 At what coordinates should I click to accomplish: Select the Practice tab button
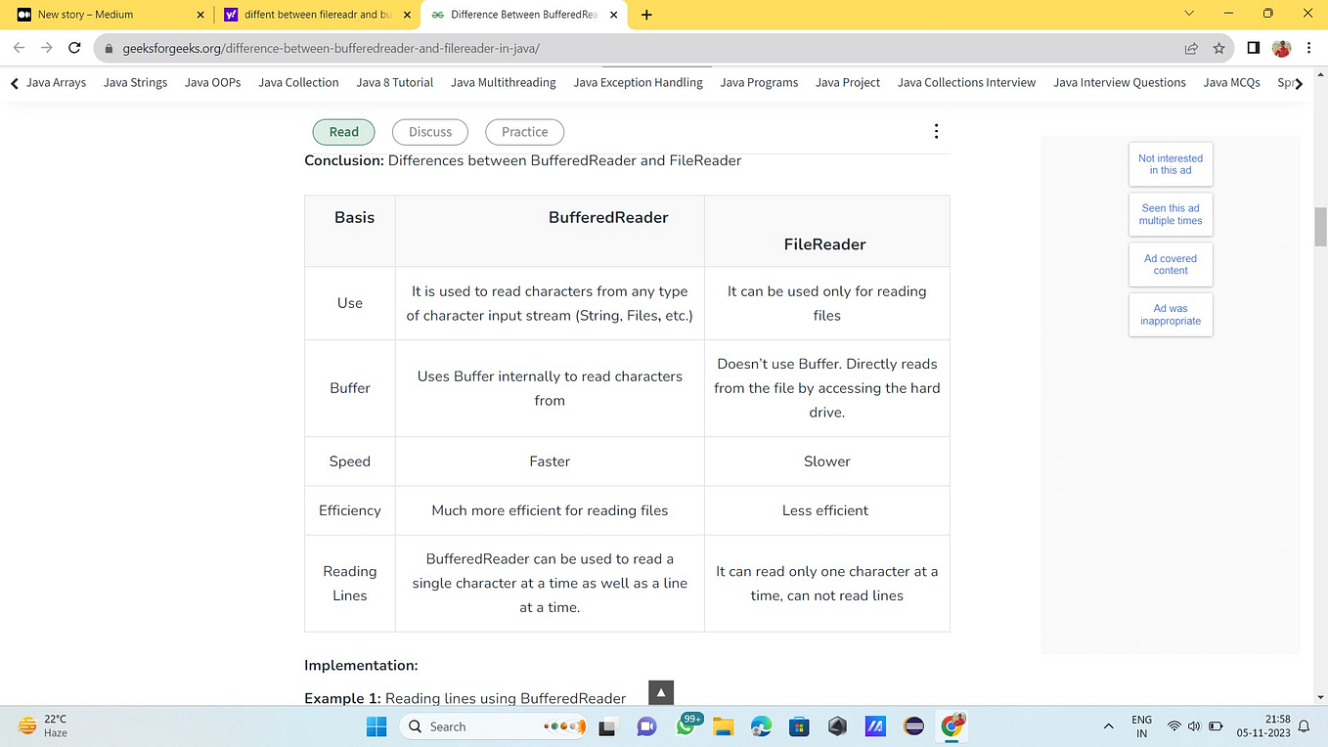coord(524,132)
